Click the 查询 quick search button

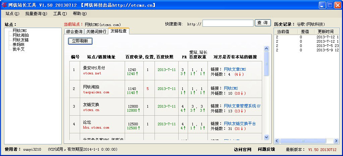pyautogui.click(x=263, y=23)
